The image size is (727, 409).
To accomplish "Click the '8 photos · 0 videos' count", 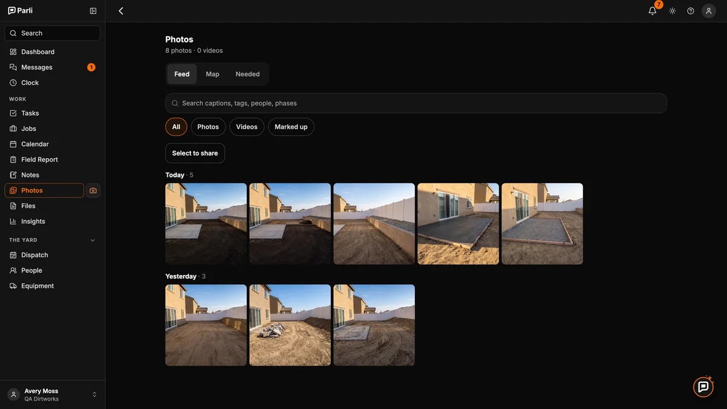I will pyautogui.click(x=194, y=51).
